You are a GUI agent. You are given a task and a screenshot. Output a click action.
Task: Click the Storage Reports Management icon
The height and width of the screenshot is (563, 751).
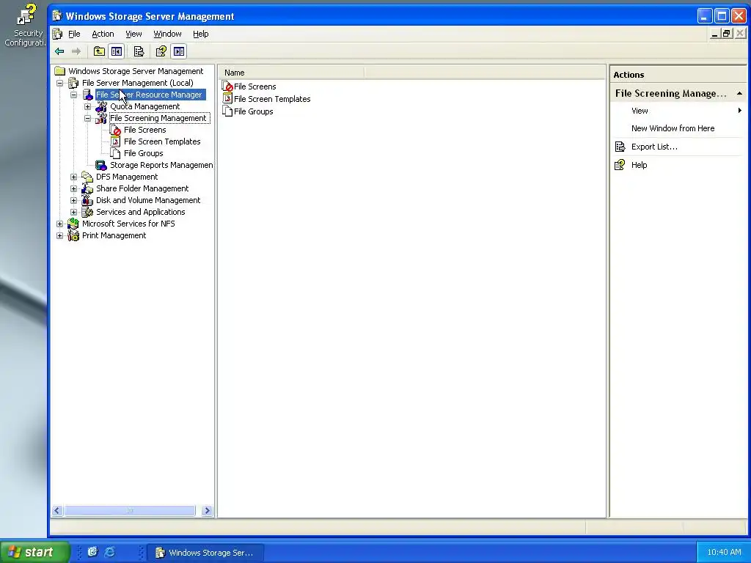click(x=101, y=165)
